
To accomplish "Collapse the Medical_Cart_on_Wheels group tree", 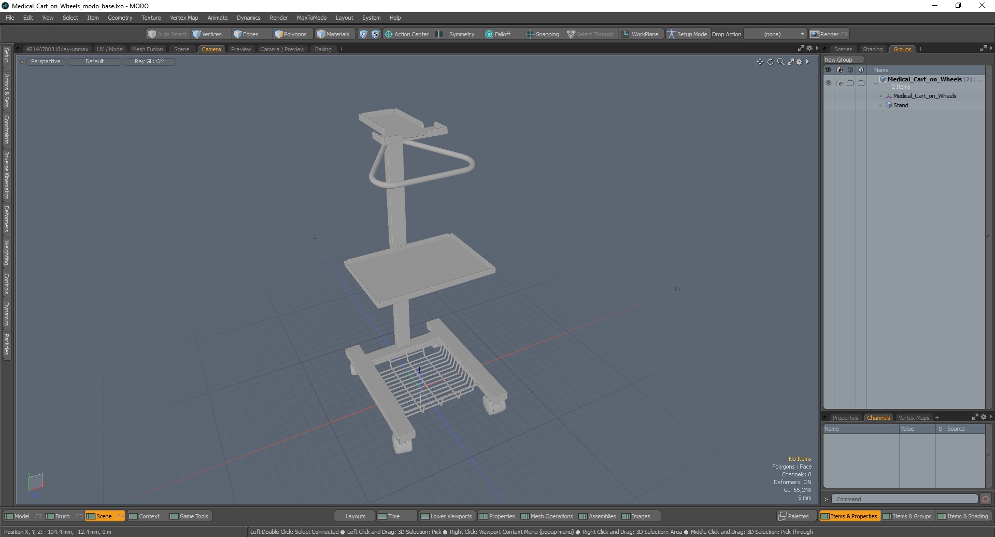I will click(876, 83).
